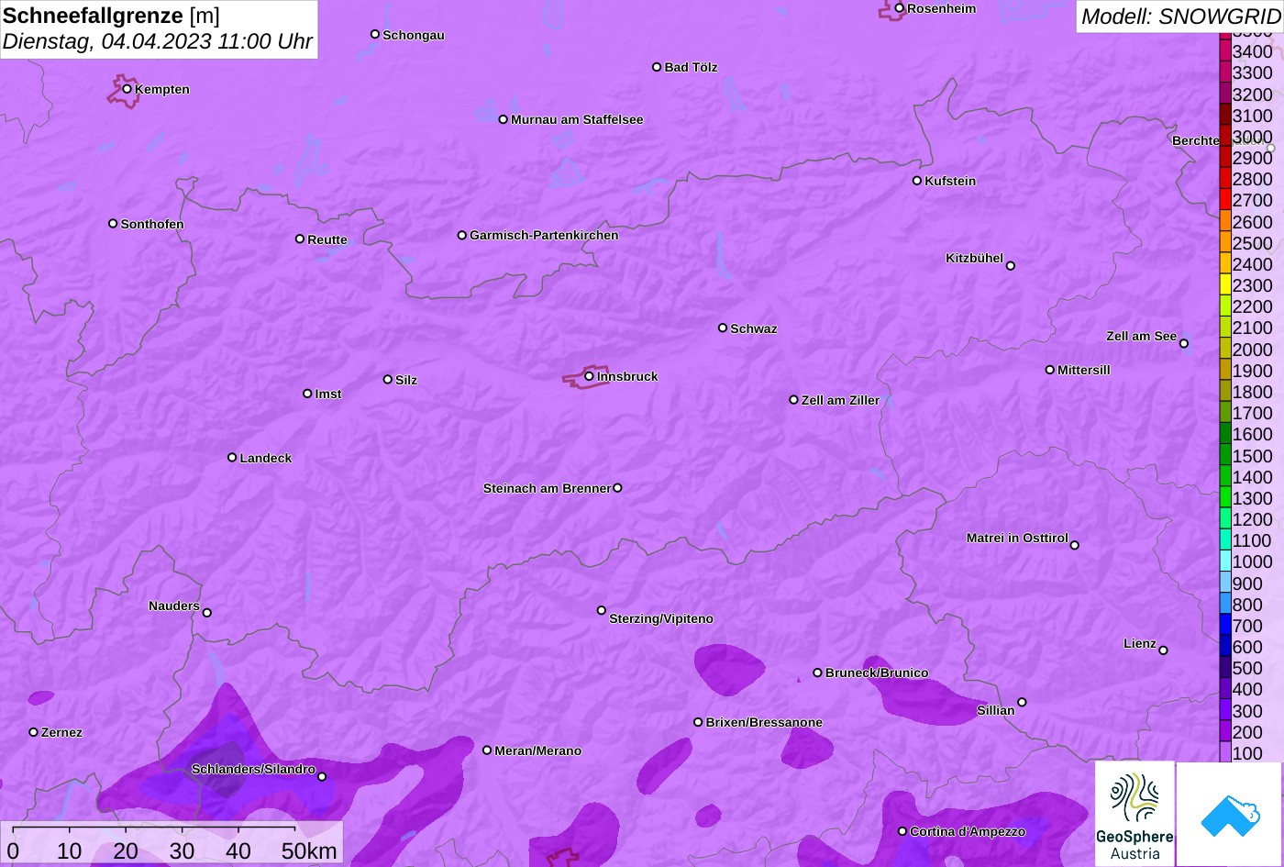1284x867 pixels.
Task: Click the '1000' legend value
Action: tap(1253, 561)
